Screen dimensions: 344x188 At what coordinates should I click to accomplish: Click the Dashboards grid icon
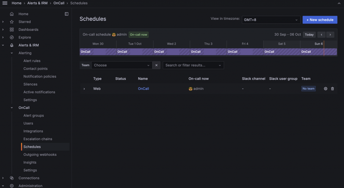[x=12, y=29]
